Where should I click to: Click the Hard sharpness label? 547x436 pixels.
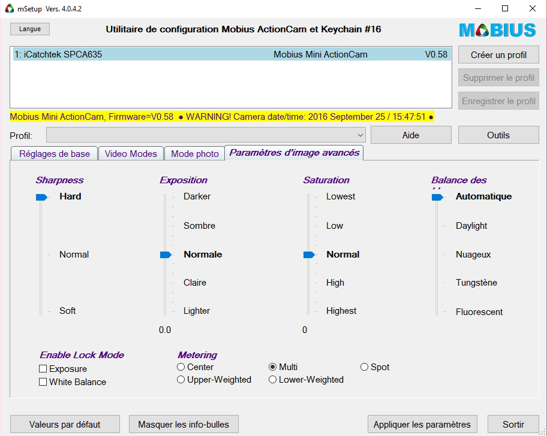click(x=70, y=196)
